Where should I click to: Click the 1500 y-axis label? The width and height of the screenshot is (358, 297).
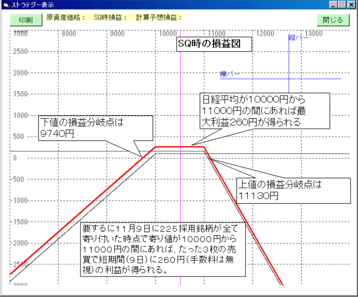pyautogui.click(x=21, y=94)
